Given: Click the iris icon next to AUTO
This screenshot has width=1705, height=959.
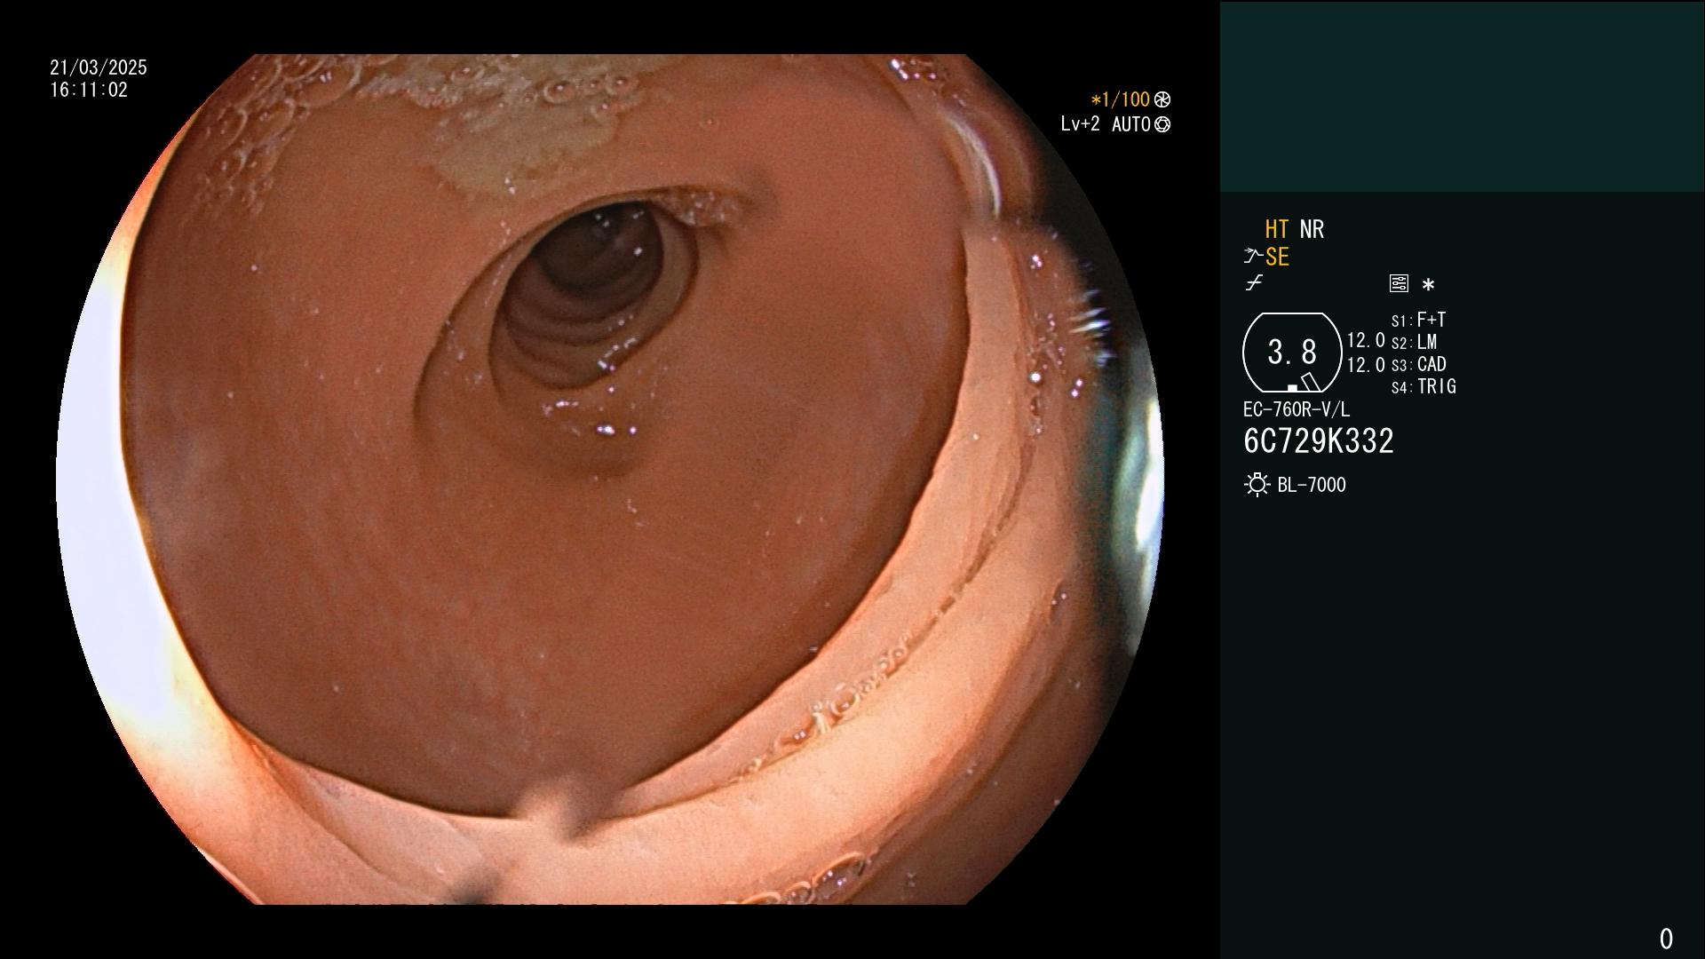Looking at the screenshot, I should click(x=1162, y=124).
